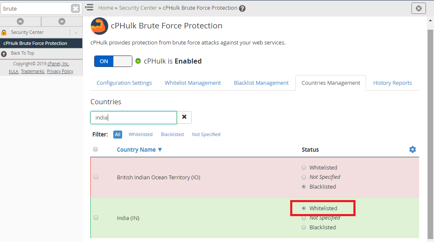Select Whitelisted radio for India
The height and width of the screenshot is (242, 434).
304,208
